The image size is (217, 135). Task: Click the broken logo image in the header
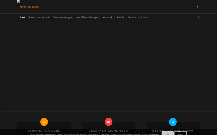pos(18,1)
